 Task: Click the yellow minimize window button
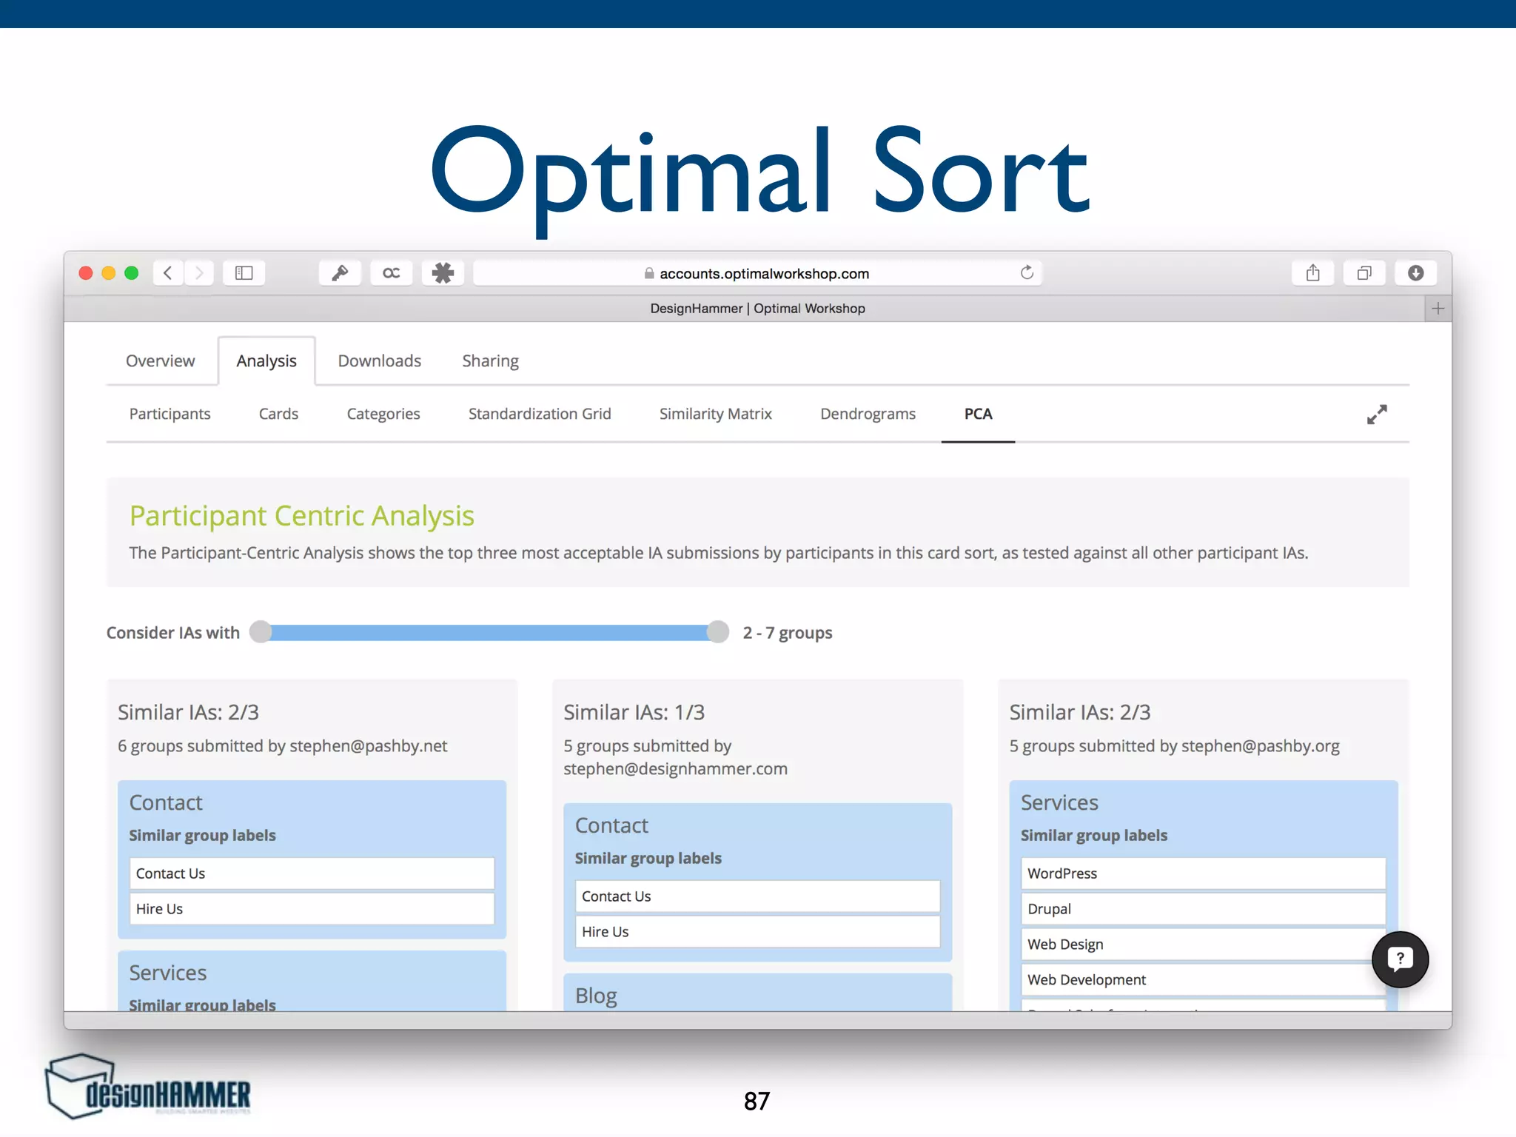[109, 273]
